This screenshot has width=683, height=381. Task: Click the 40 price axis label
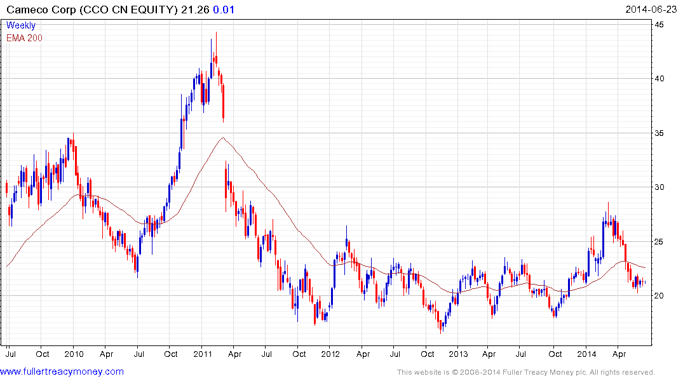coord(659,79)
